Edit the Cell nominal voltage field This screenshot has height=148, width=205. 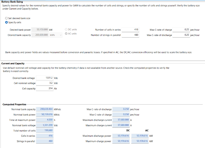[x=45, y=83]
